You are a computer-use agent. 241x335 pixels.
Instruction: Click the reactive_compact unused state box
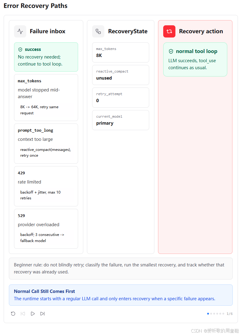point(120,75)
